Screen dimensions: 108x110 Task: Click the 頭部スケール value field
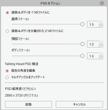point(93,44)
